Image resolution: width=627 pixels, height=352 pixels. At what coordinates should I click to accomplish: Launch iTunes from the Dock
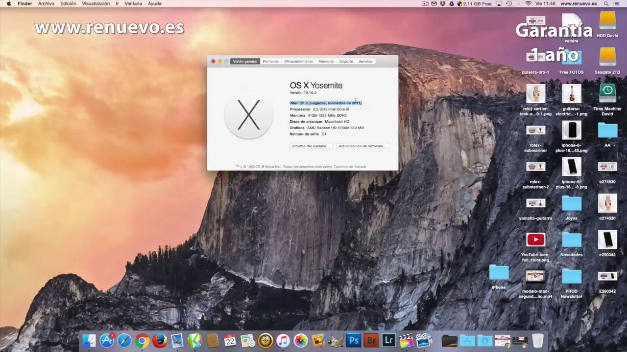click(283, 340)
